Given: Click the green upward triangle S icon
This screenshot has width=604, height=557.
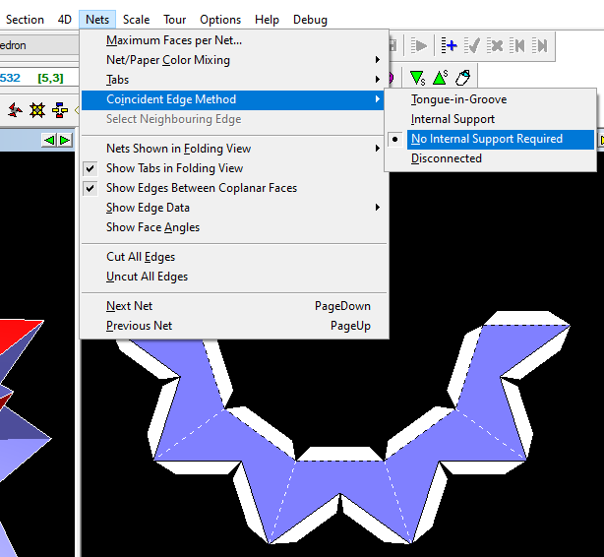Looking at the screenshot, I should click(441, 78).
